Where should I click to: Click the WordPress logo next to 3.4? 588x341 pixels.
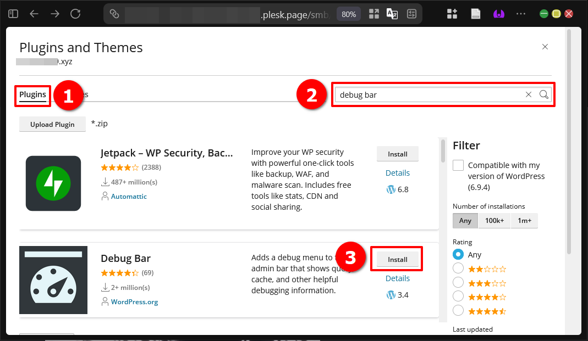coord(391,295)
